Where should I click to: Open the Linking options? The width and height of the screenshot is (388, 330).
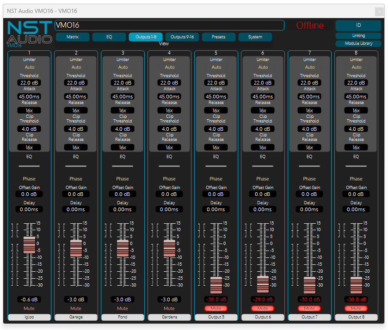[x=358, y=36]
